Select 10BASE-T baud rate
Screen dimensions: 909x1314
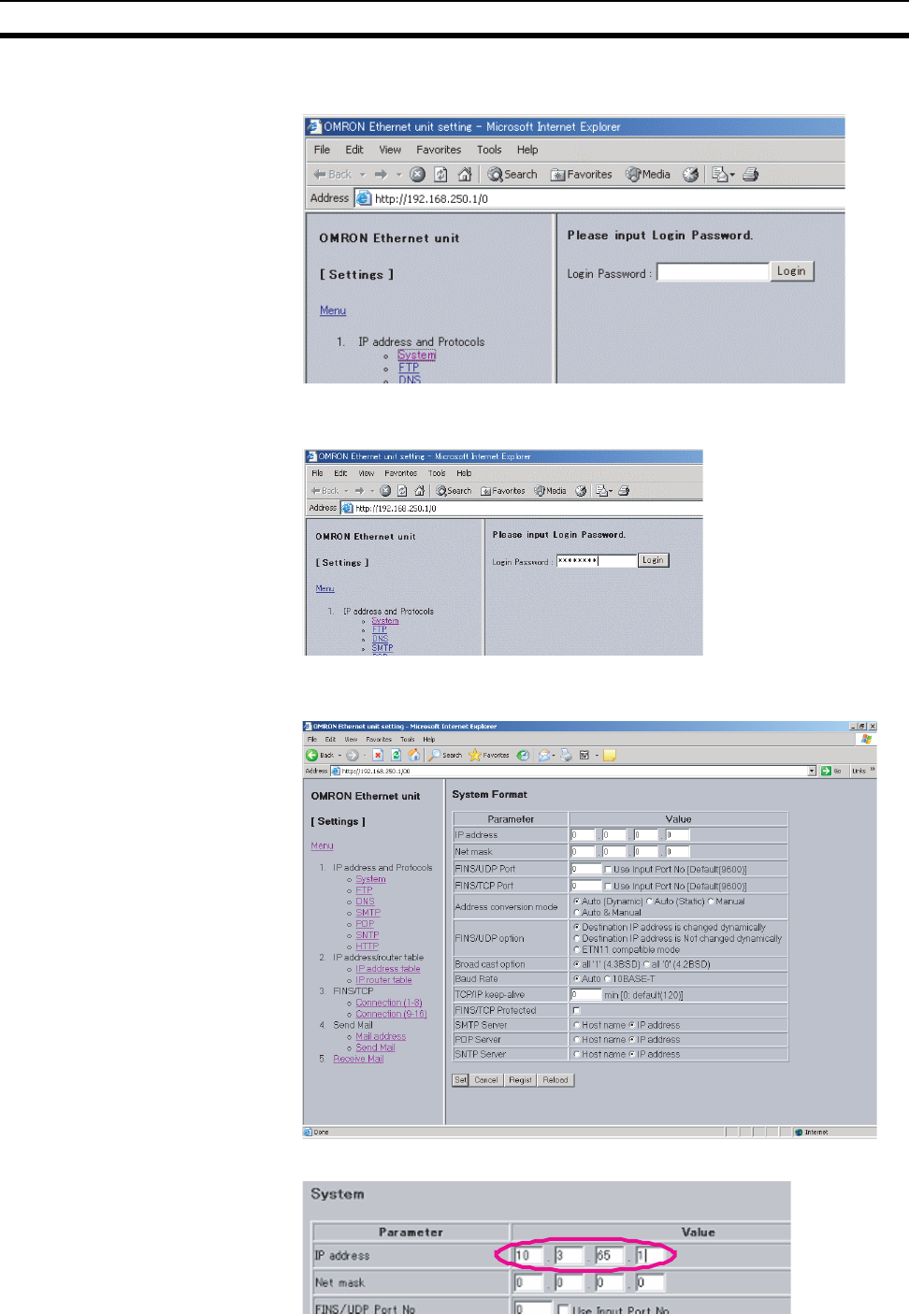tap(607, 979)
